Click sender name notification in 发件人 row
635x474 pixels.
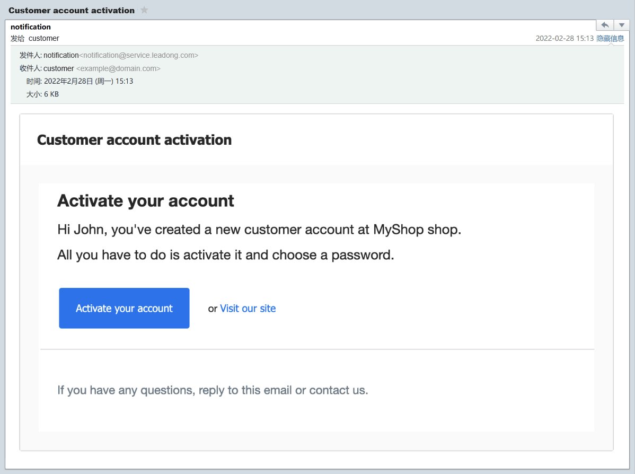point(61,55)
